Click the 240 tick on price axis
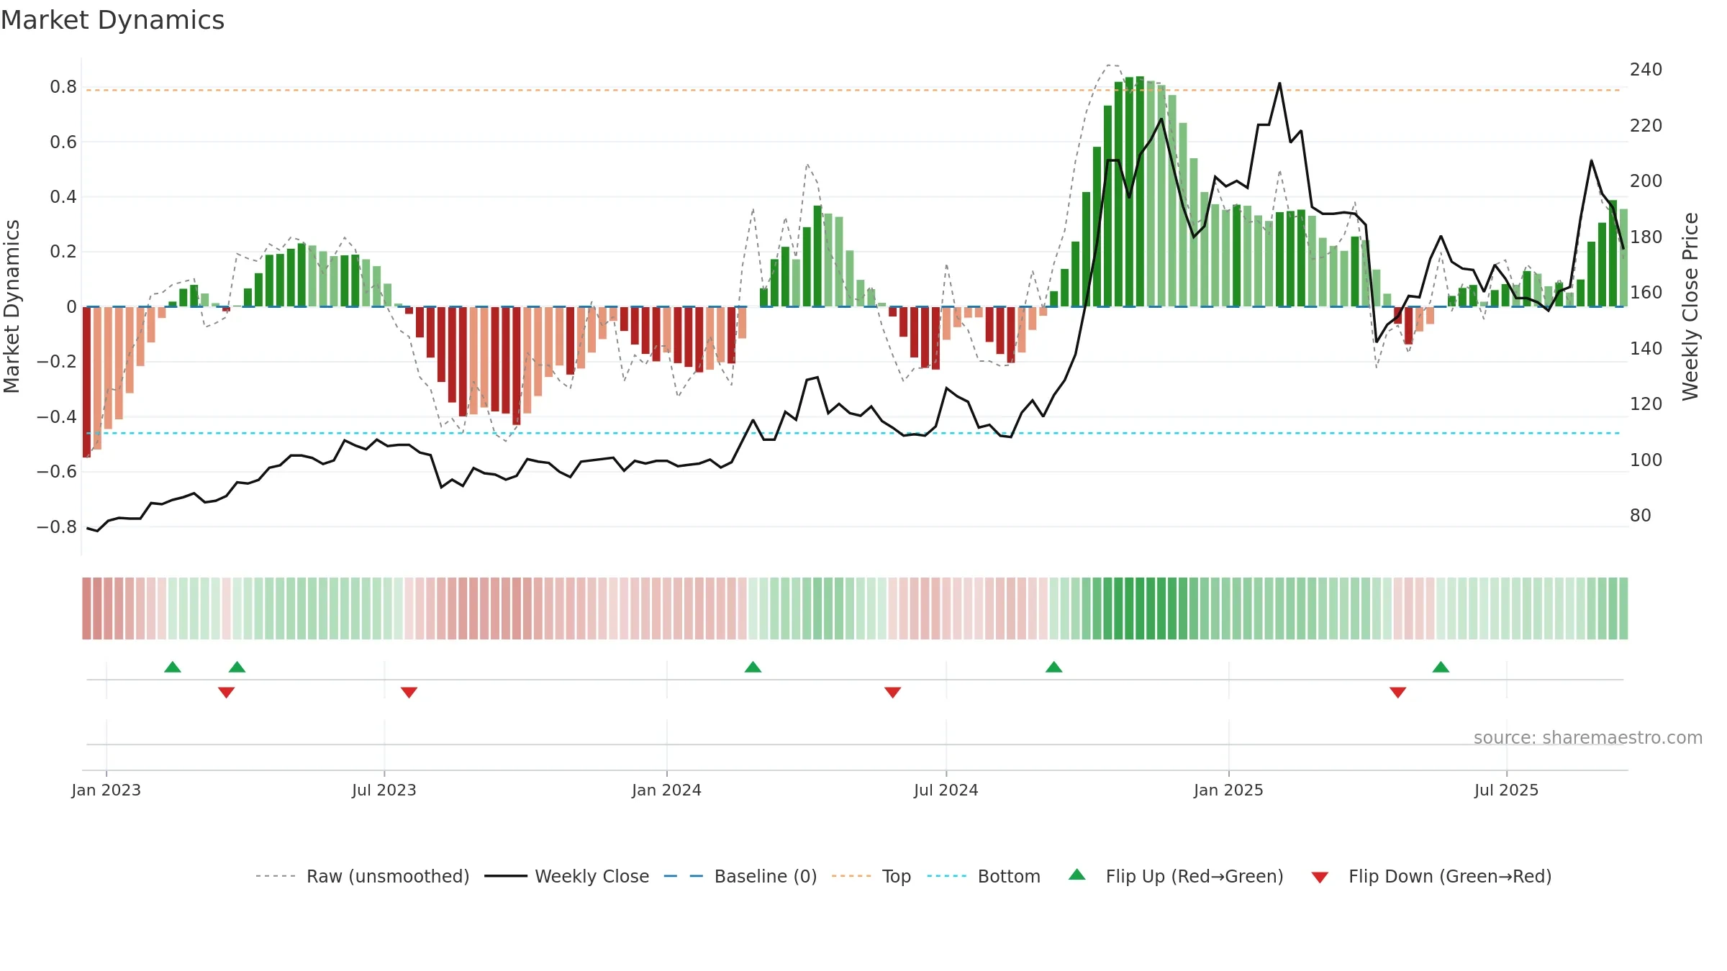This screenshot has width=1727, height=971. pyautogui.click(x=1646, y=70)
